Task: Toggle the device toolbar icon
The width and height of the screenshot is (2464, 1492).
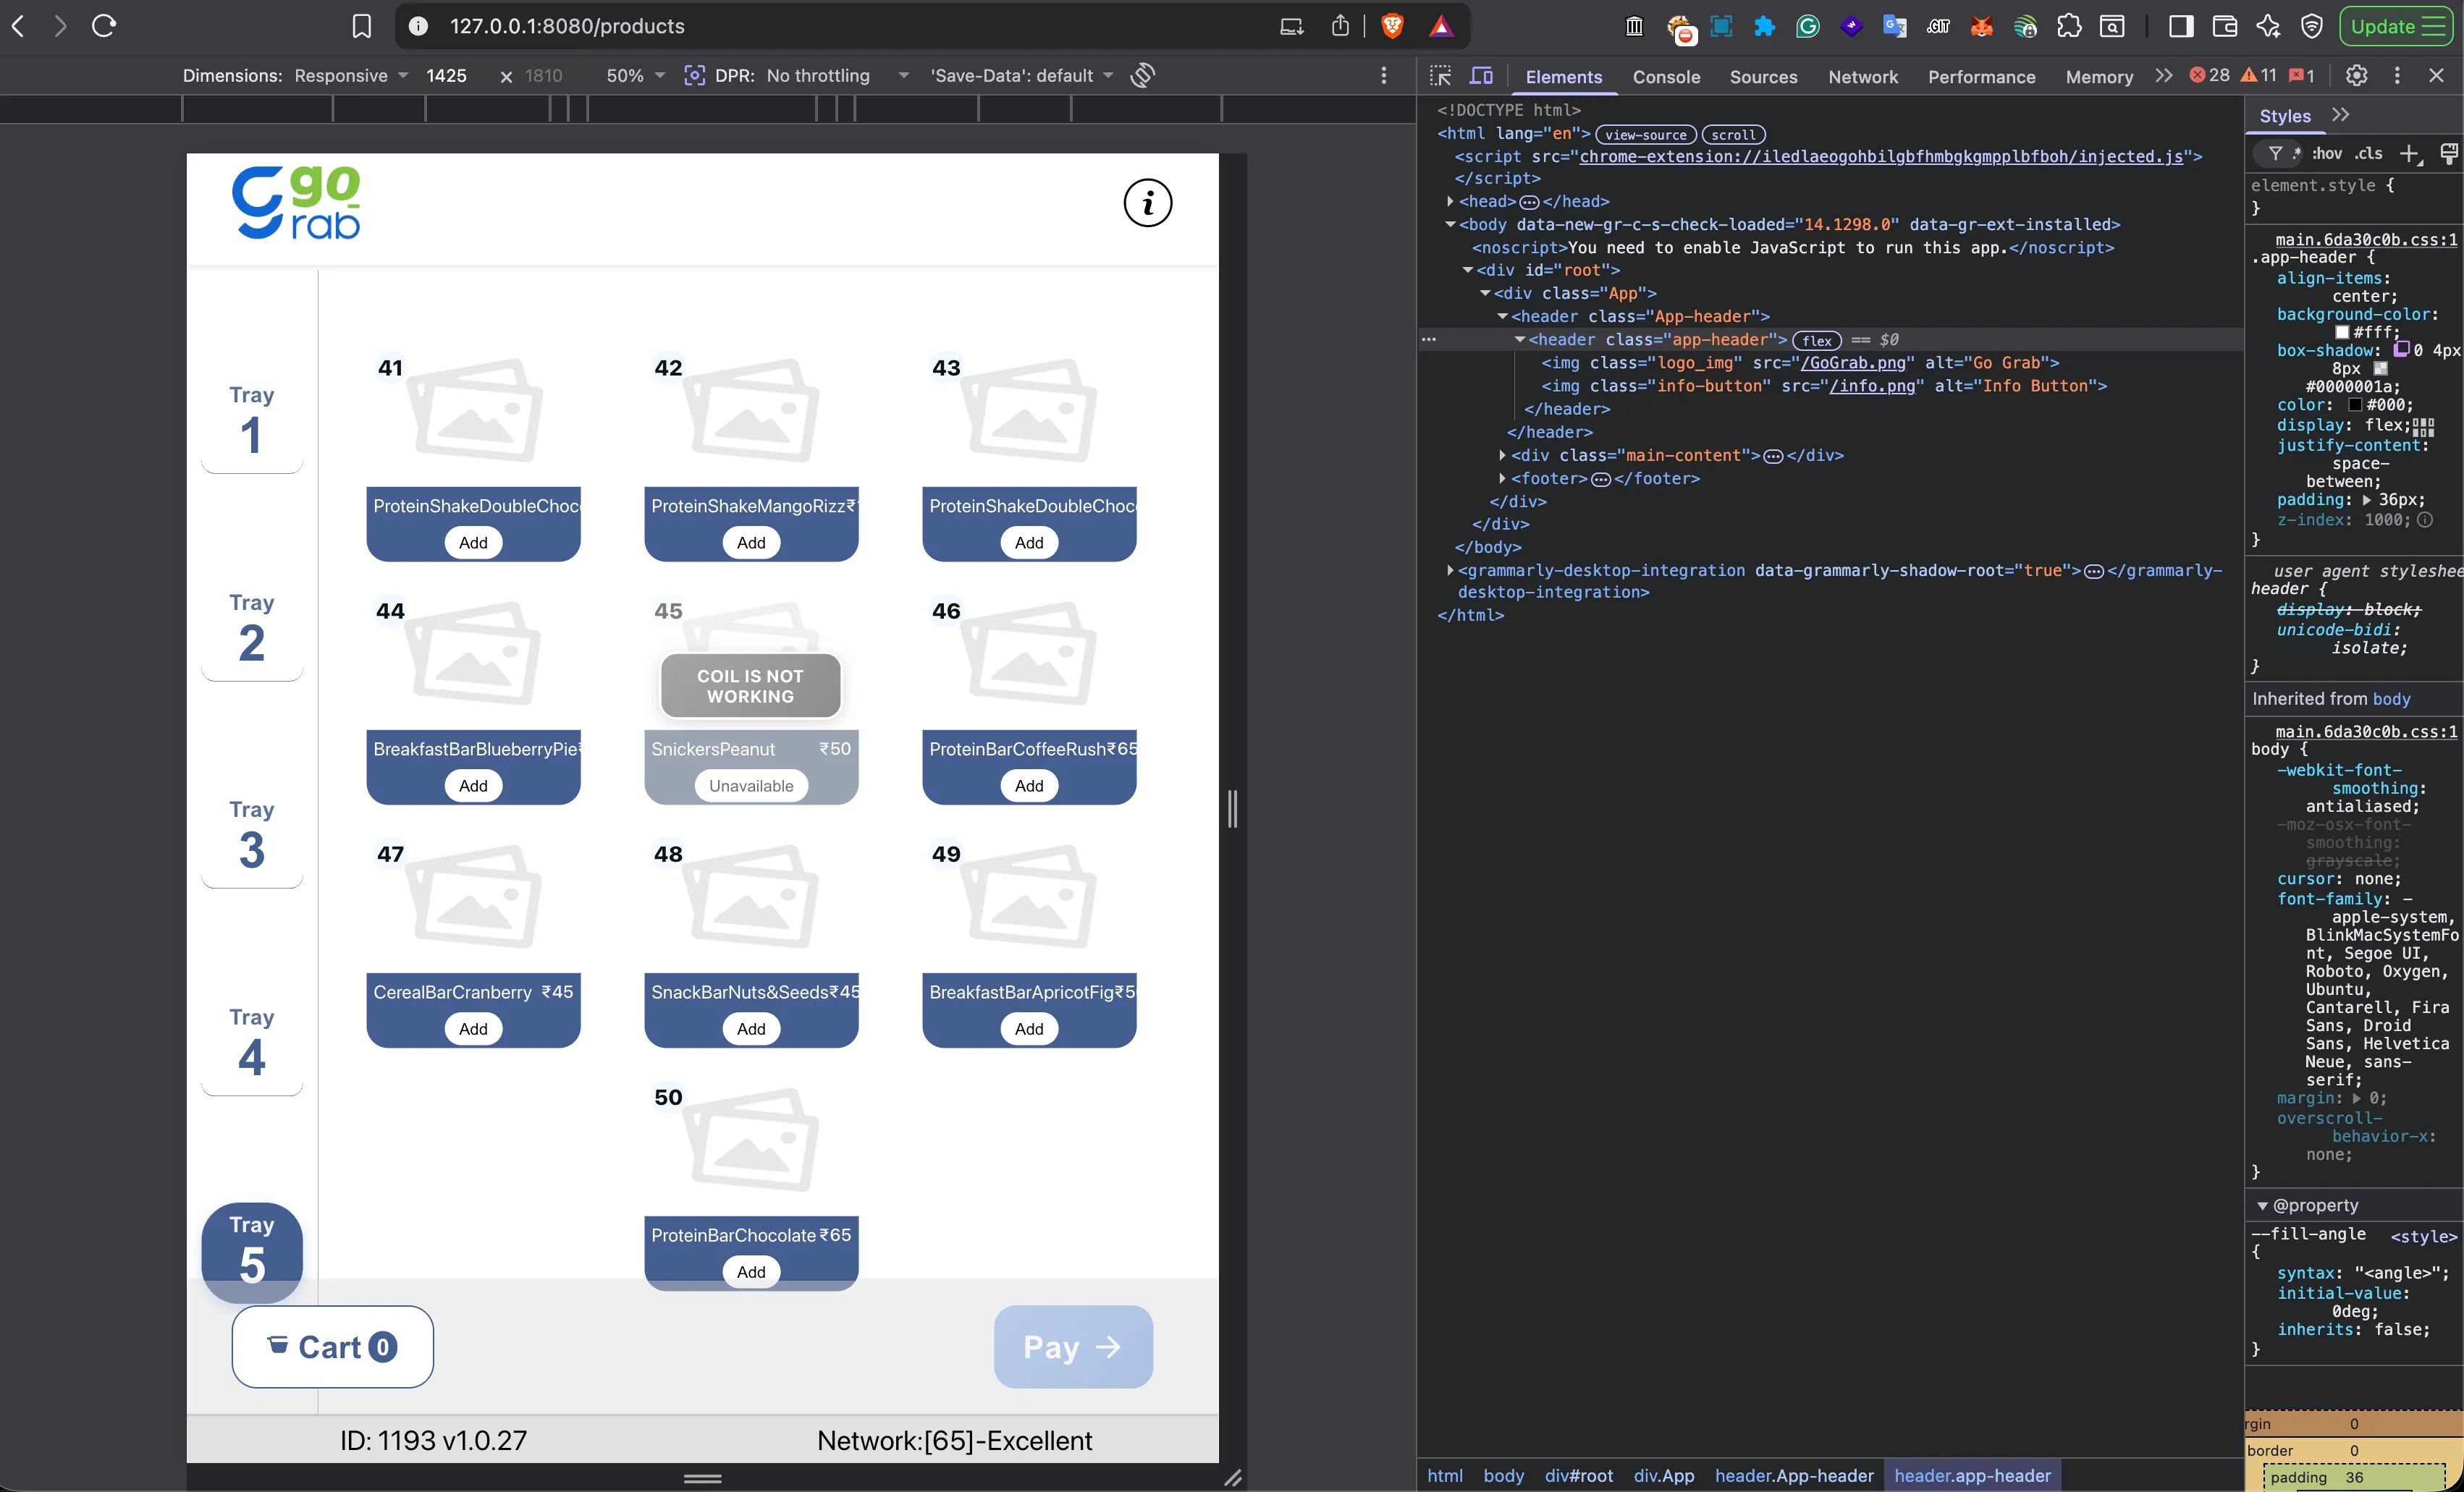Action: tap(1481, 76)
